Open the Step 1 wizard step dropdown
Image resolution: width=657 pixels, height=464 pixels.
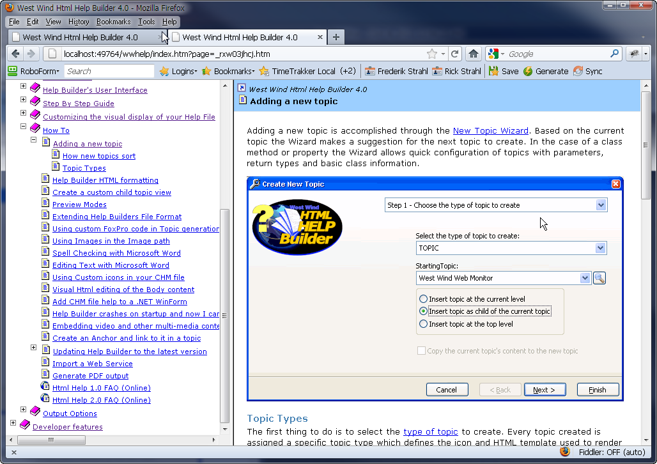(601, 205)
